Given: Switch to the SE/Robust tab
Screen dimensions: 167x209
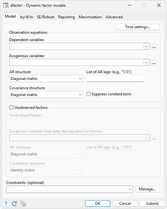Looking at the screenshot, I should (x=46, y=17).
